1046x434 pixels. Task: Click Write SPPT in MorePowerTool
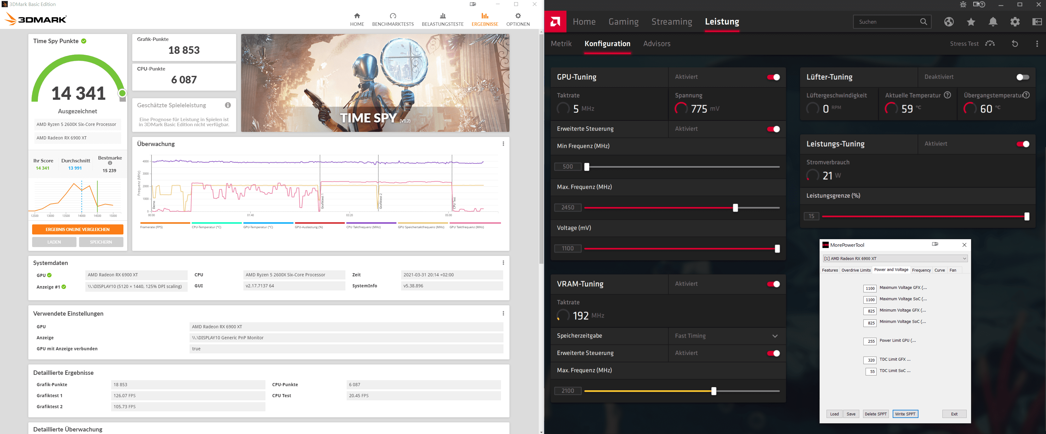click(905, 414)
